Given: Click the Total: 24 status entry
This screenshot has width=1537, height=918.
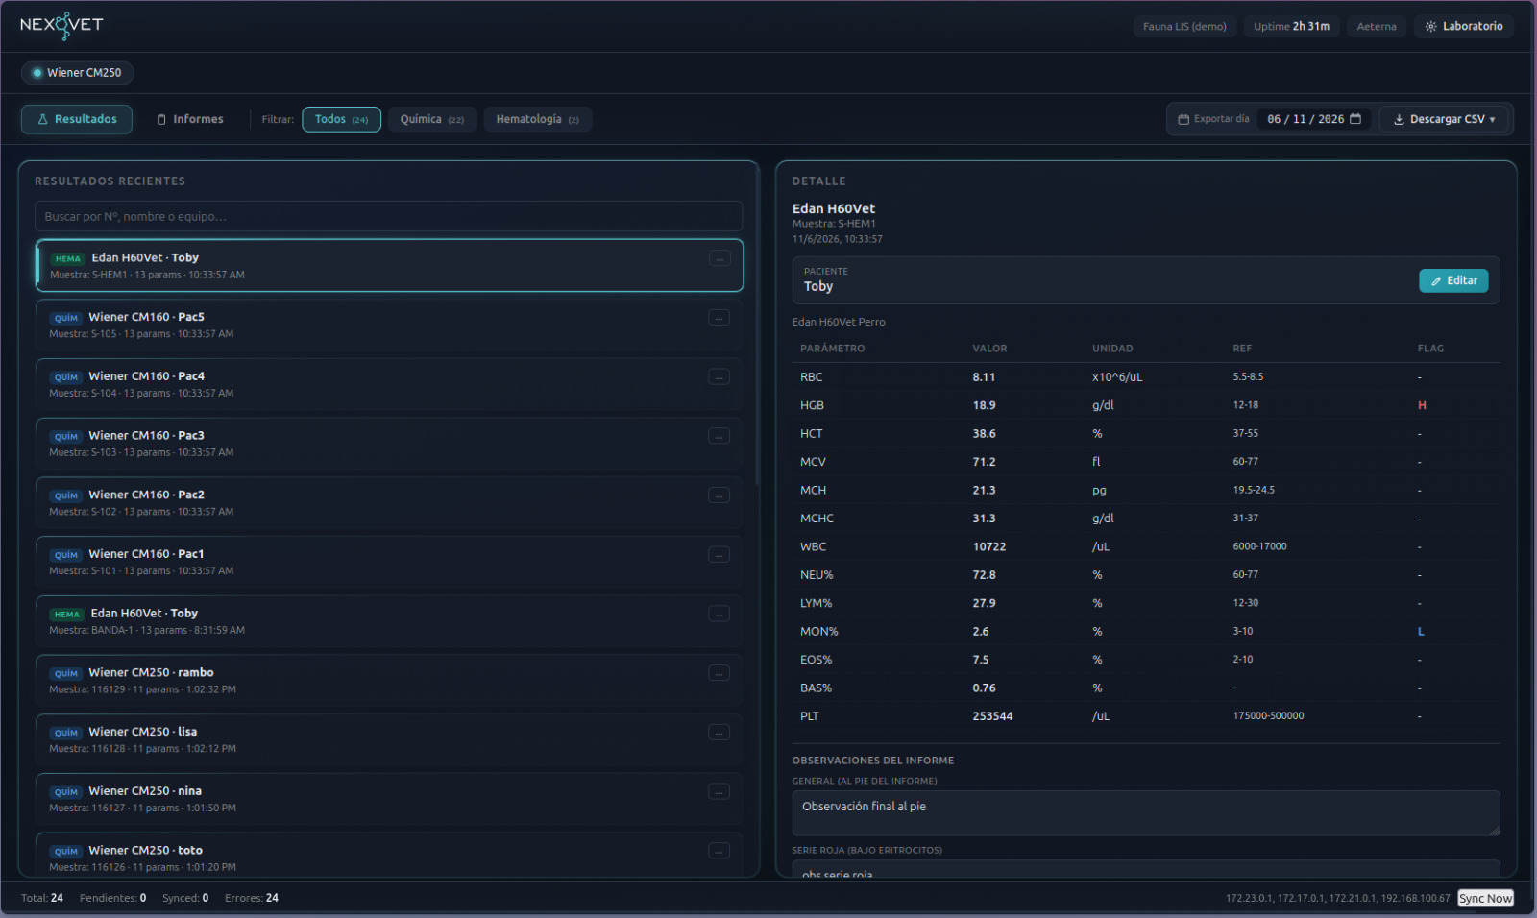Looking at the screenshot, I should 42,898.
